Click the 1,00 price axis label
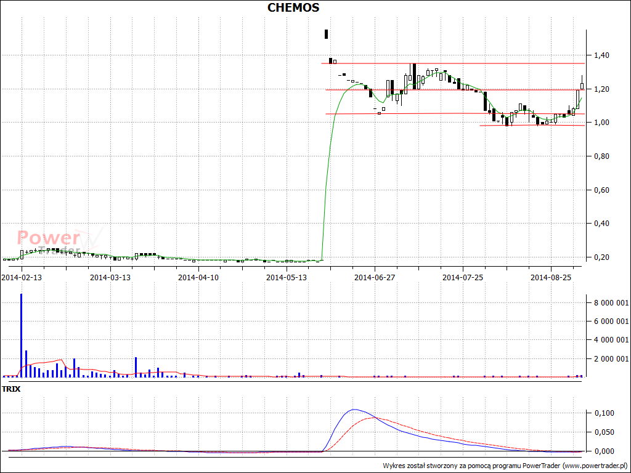Image resolution: width=631 pixels, height=473 pixels. click(601, 123)
